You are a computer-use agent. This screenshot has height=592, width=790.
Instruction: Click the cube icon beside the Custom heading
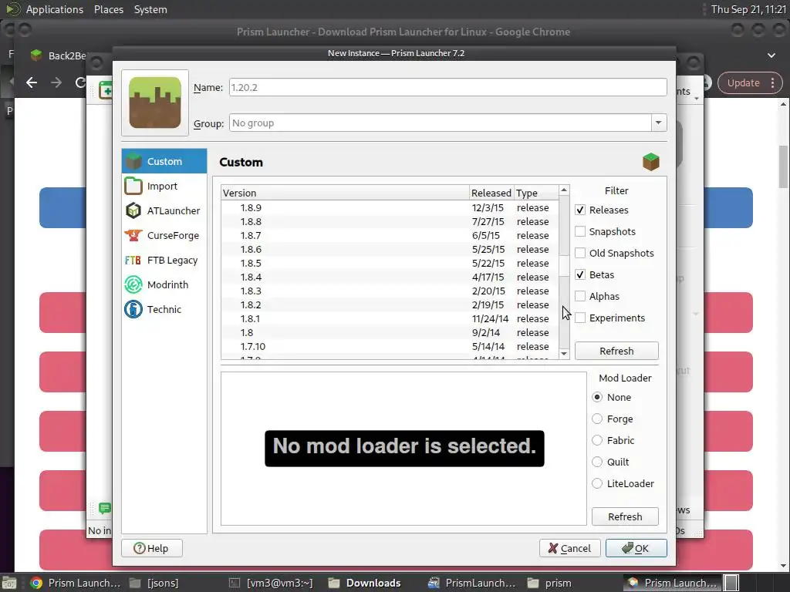click(651, 162)
